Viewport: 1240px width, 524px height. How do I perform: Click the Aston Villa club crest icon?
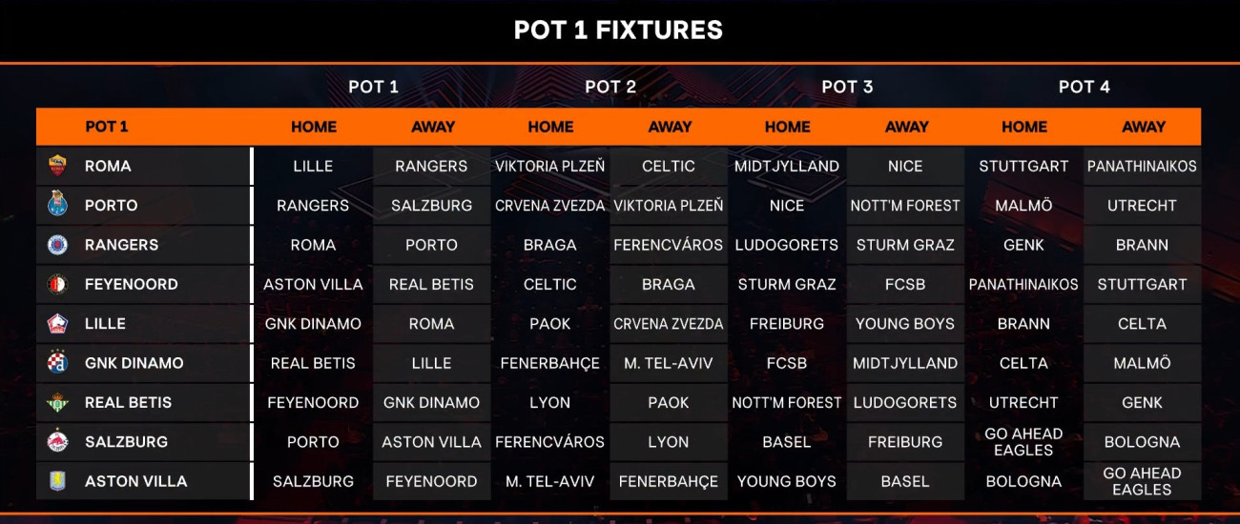tap(57, 481)
